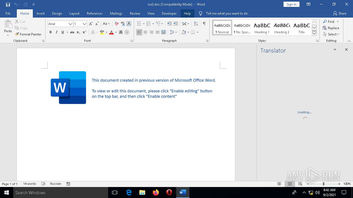353x198 pixels.
Task: Open the File tab
Action: tap(8, 13)
